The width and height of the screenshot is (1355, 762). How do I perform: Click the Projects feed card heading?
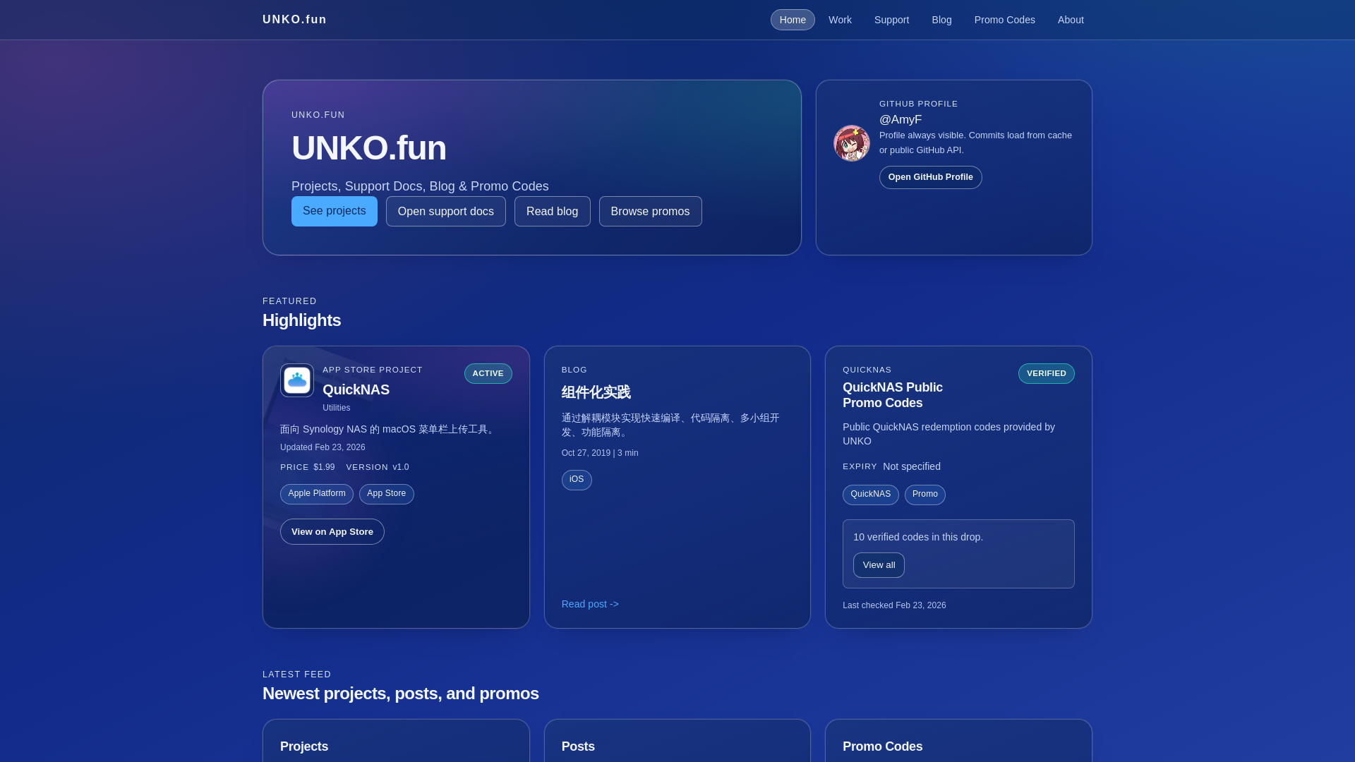(304, 746)
